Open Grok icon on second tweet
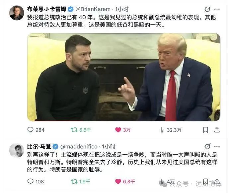Screen dimensions: 229x193 point(207,147)
